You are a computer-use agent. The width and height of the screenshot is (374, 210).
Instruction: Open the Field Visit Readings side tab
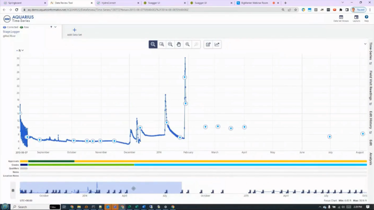coord(371,85)
